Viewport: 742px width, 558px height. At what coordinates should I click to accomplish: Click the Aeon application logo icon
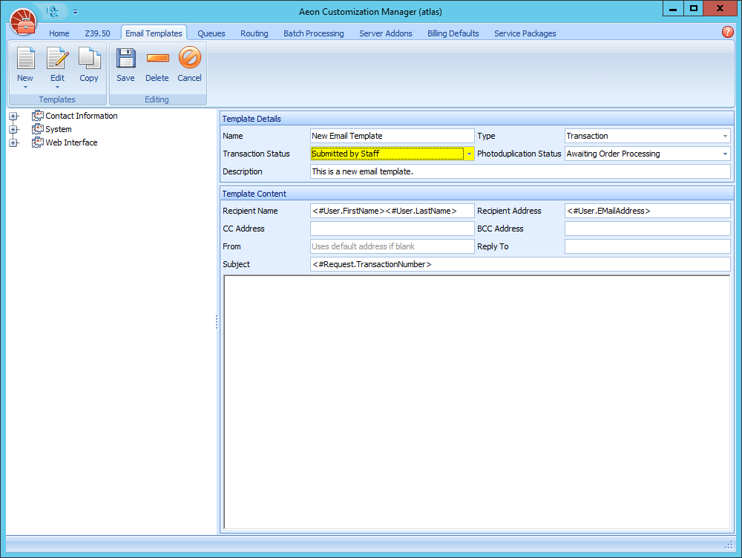pos(23,22)
